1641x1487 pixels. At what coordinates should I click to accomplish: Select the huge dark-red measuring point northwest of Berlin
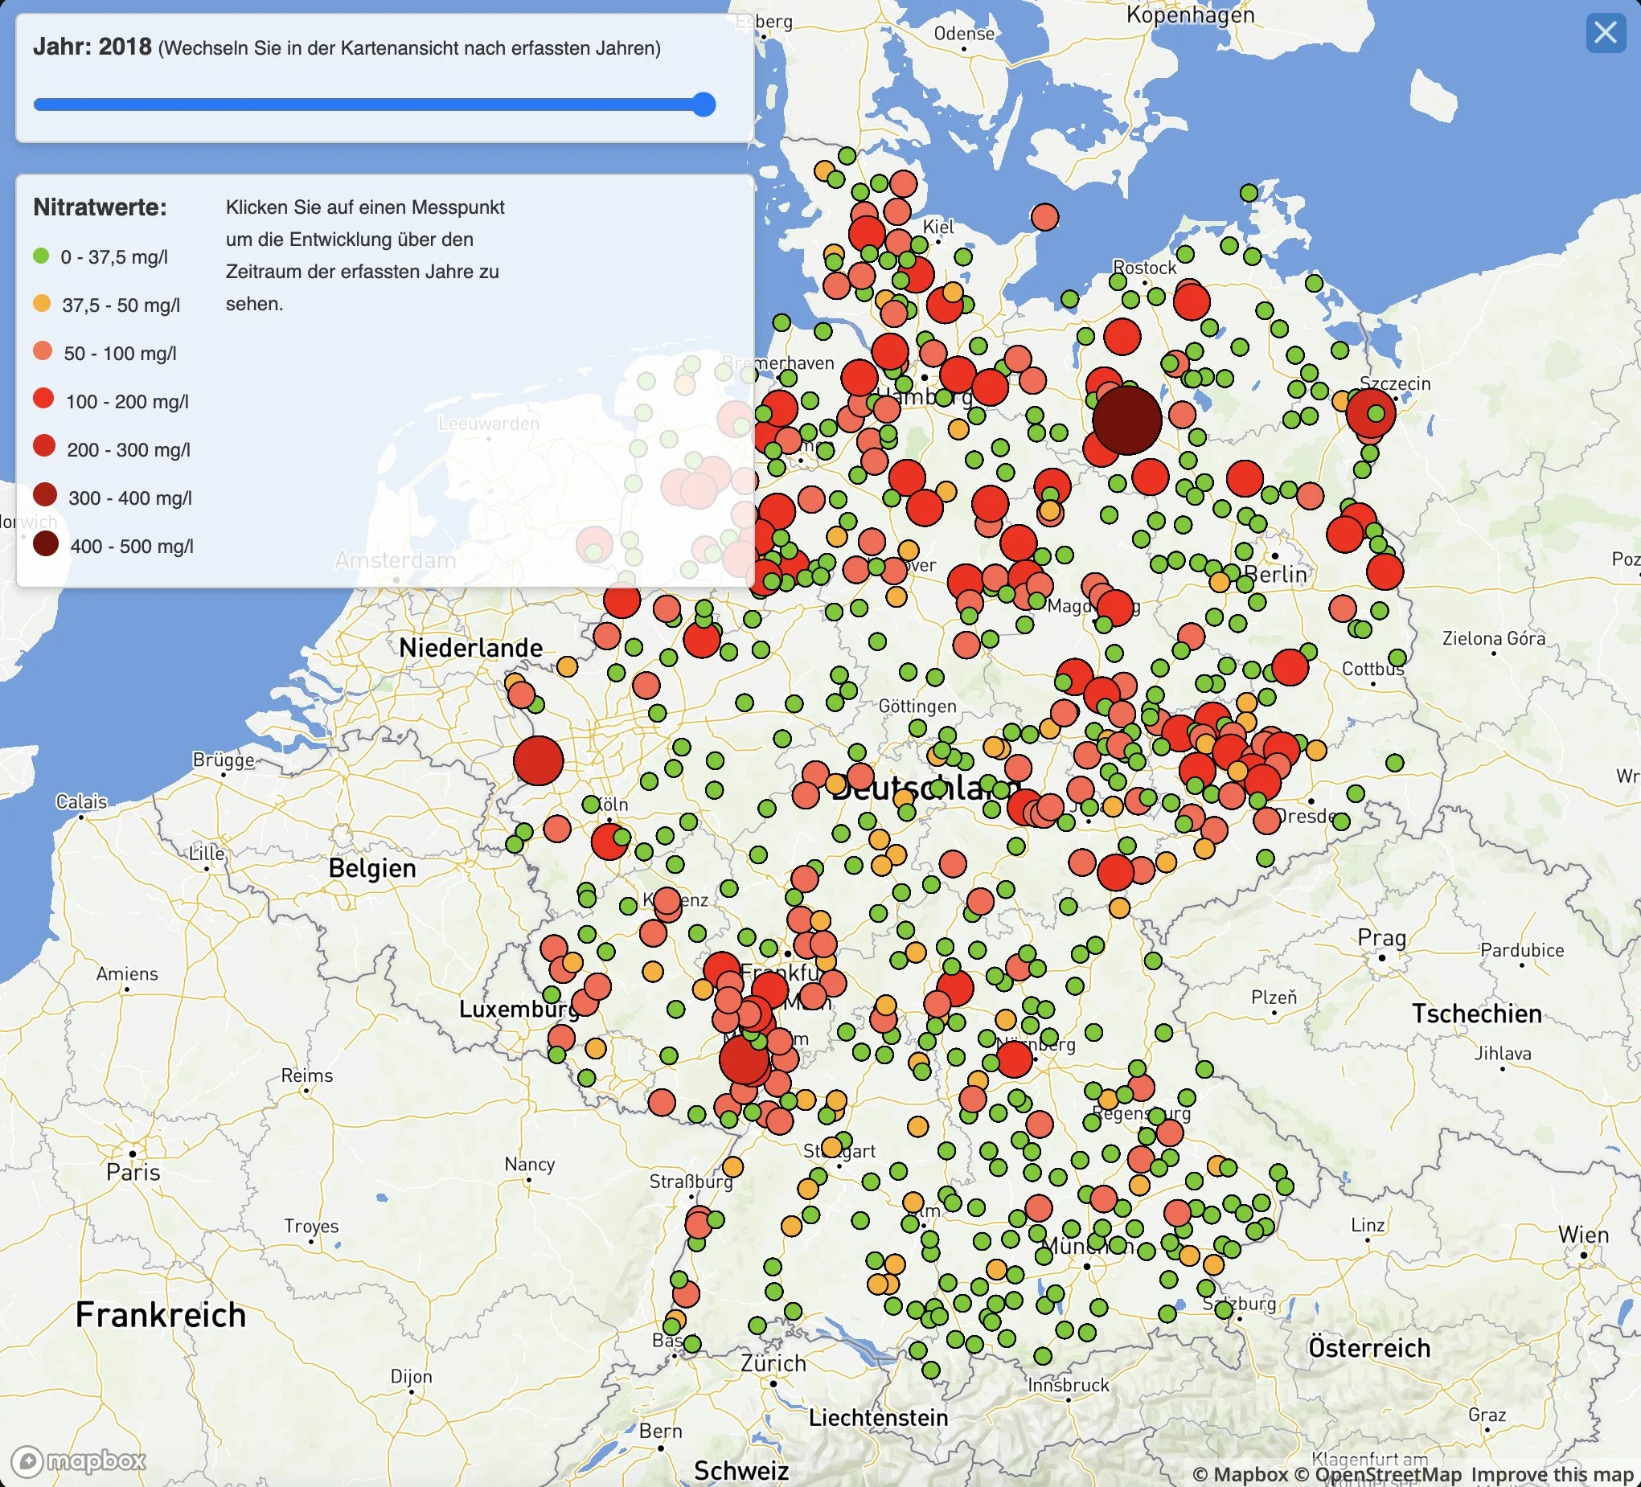1127,422
